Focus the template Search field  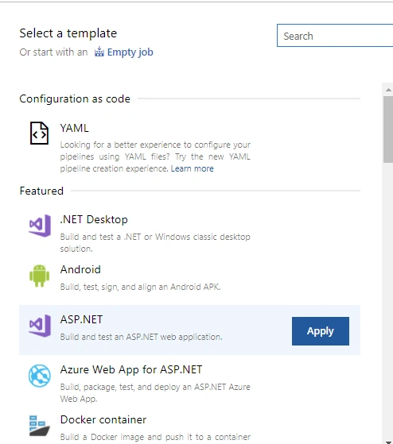[x=335, y=36]
